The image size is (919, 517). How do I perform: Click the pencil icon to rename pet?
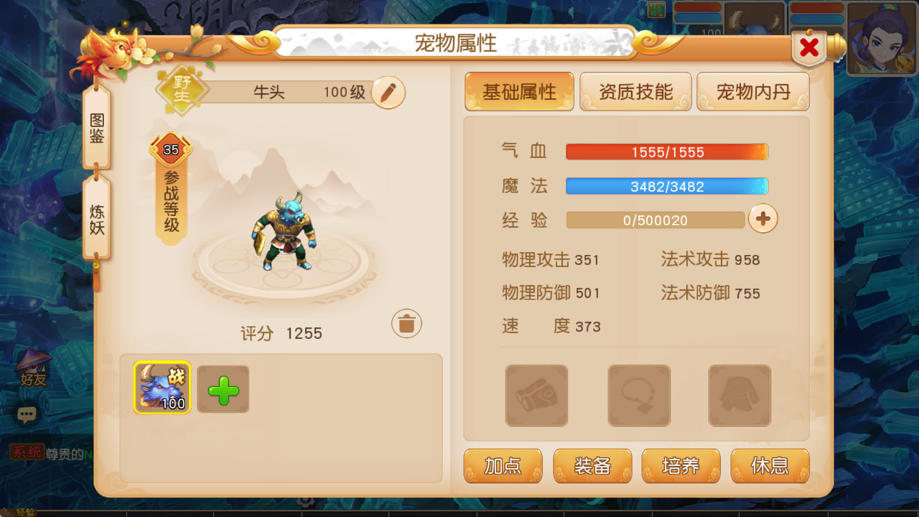(388, 92)
